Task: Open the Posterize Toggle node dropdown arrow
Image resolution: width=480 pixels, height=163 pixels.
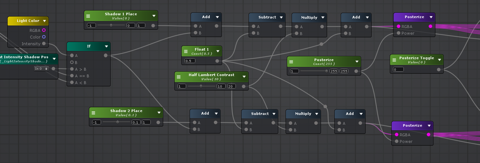Action: point(439,60)
